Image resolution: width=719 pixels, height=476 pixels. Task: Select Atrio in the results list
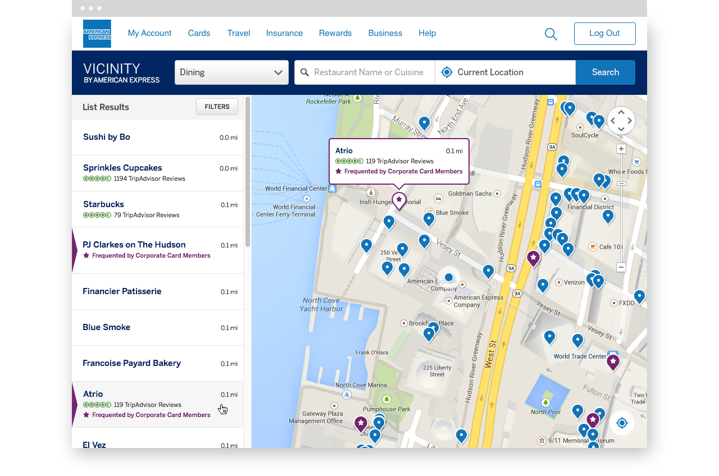[x=158, y=405]
